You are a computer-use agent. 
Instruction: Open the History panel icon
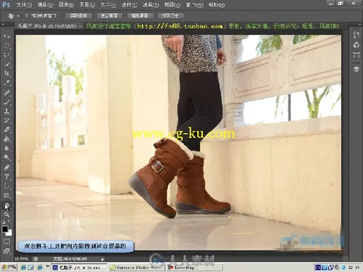(x=357, y=35)
